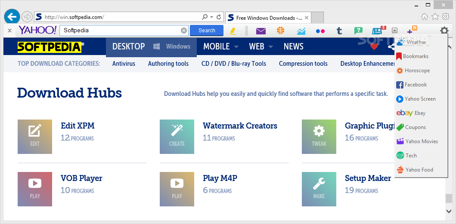Choose Yahoo Food from the menu
Screen dimensions: 456x224
pos(421,170)
